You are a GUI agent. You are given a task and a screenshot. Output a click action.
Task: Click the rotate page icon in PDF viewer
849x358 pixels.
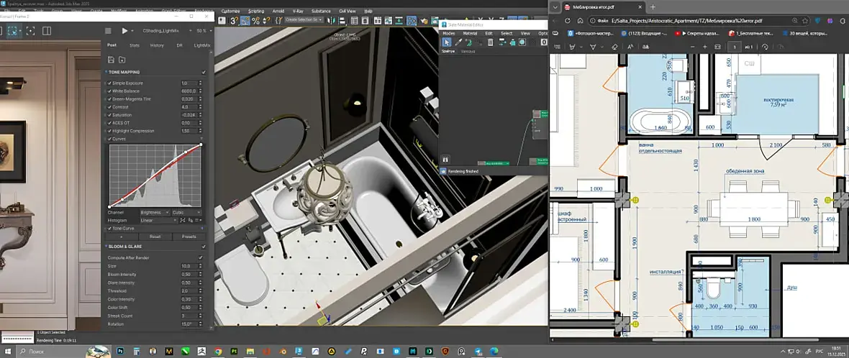(x=766, y=47)
